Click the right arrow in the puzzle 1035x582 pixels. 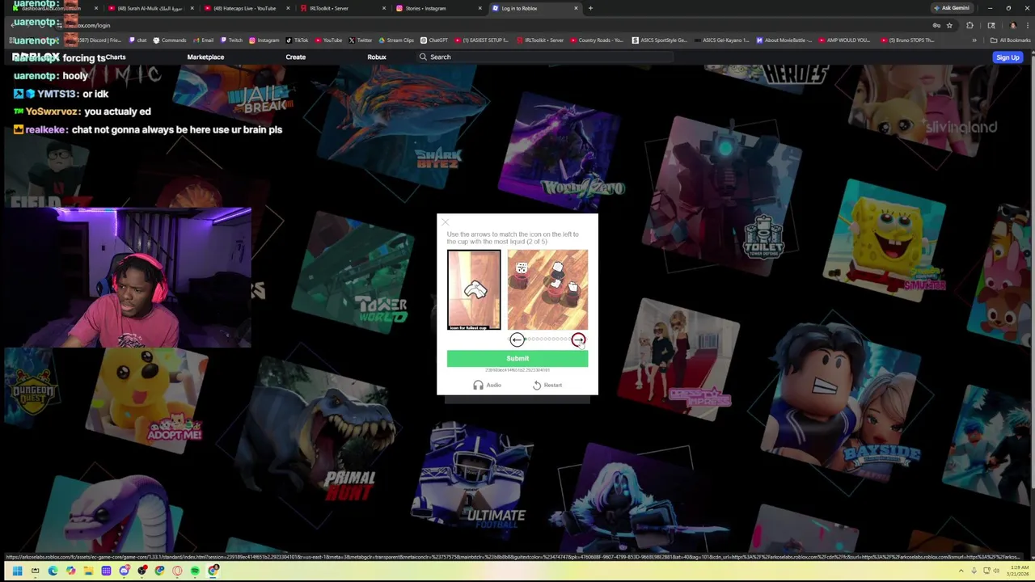578,340
